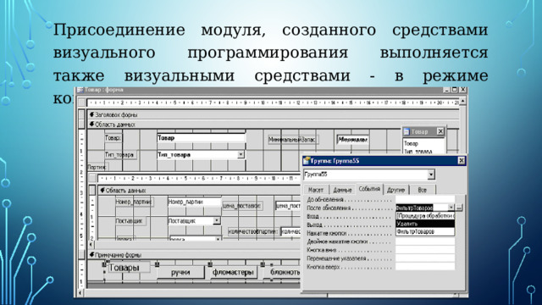Click the subform selector box at ruler corner

click(92, 178)
